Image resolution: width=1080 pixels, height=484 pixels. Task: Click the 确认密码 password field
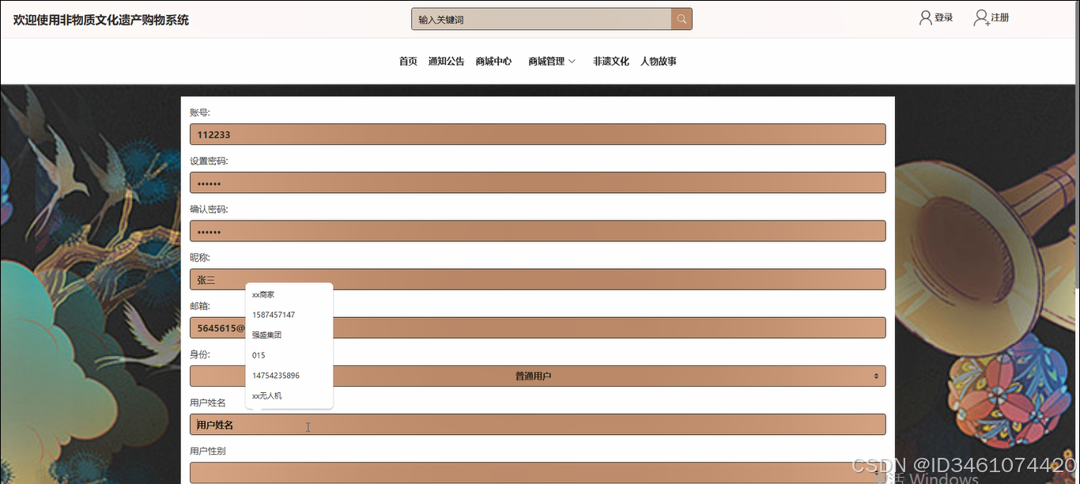click(x=538, y=231)
